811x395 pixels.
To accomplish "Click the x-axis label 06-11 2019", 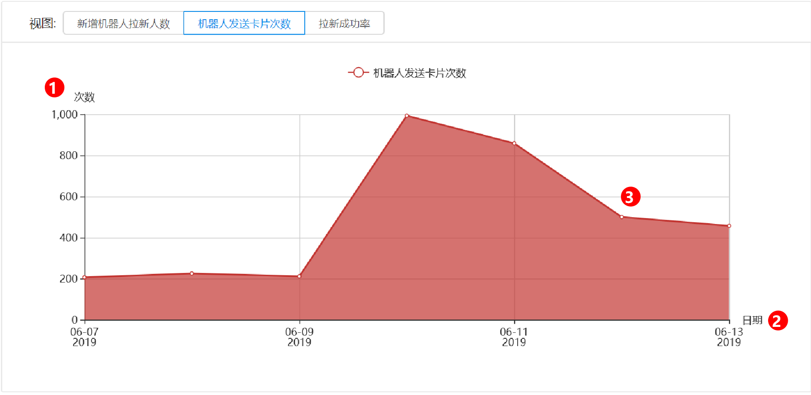I will [514, 337].
